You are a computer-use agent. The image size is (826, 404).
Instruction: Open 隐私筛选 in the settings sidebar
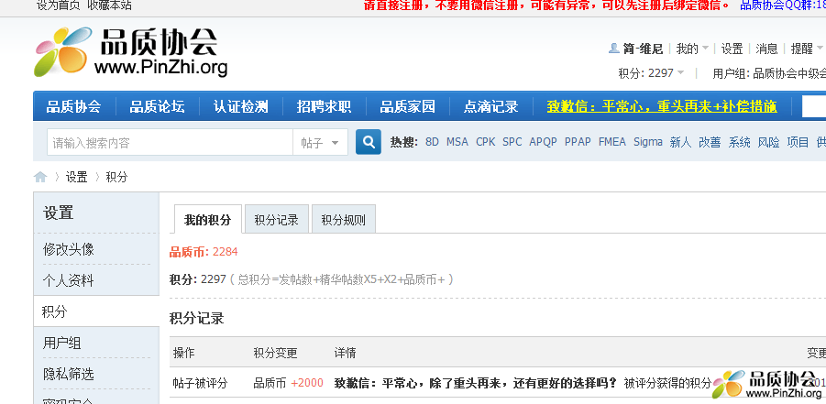(x=69, y=375)
